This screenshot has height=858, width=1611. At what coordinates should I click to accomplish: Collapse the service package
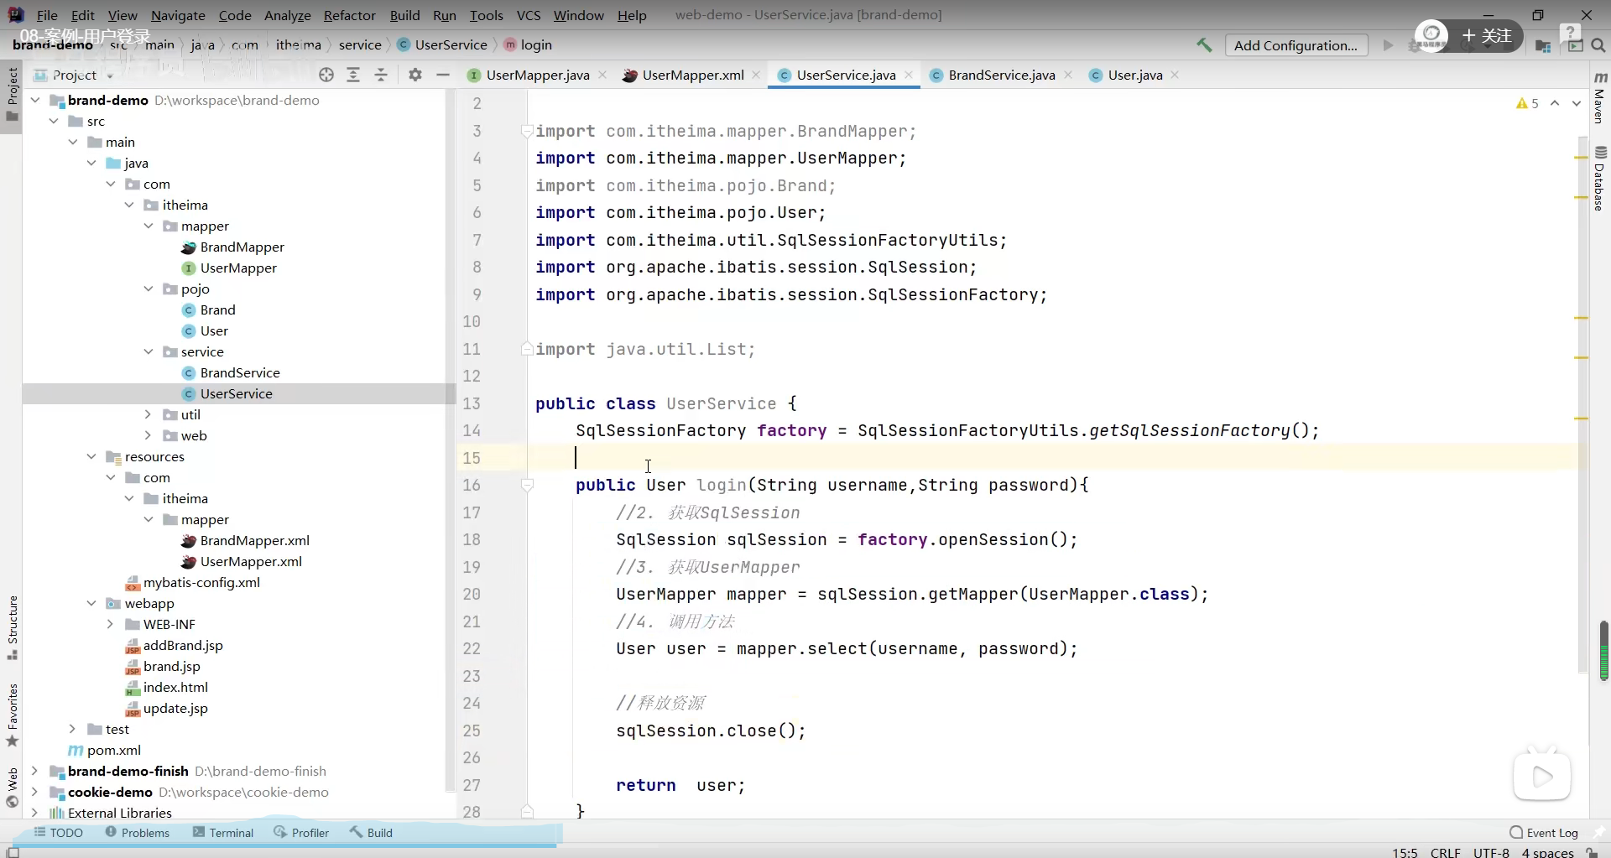[x=149, y=351]
